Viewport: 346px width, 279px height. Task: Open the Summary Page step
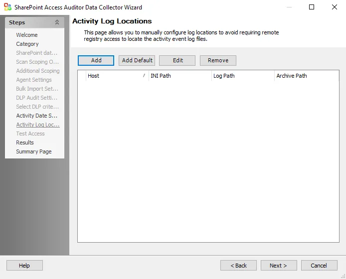coord(33,151)
